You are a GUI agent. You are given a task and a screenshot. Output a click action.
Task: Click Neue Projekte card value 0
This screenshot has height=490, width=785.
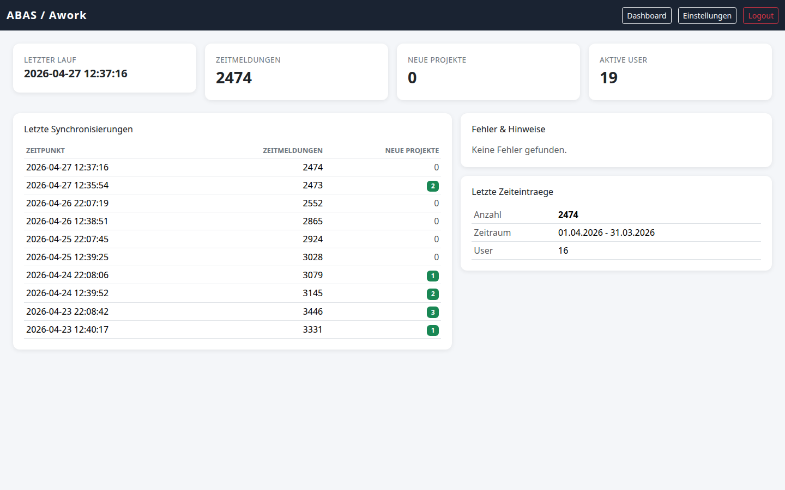click(x=412, y=78)
